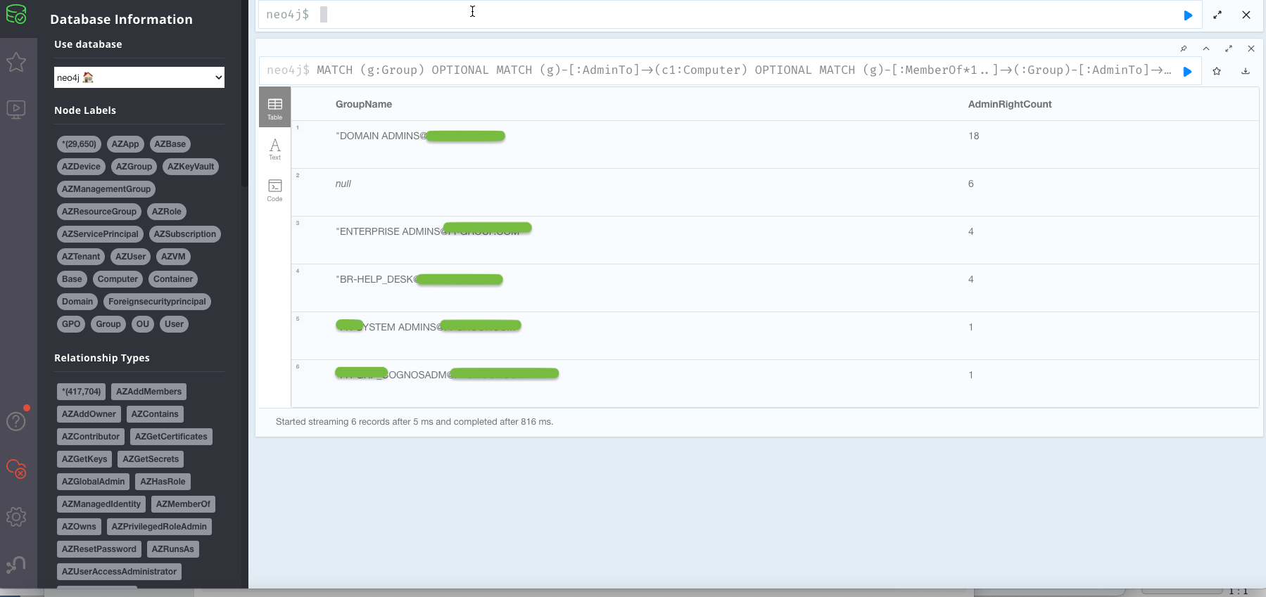
Task: Download the query results
Action: pos(1245,71)
